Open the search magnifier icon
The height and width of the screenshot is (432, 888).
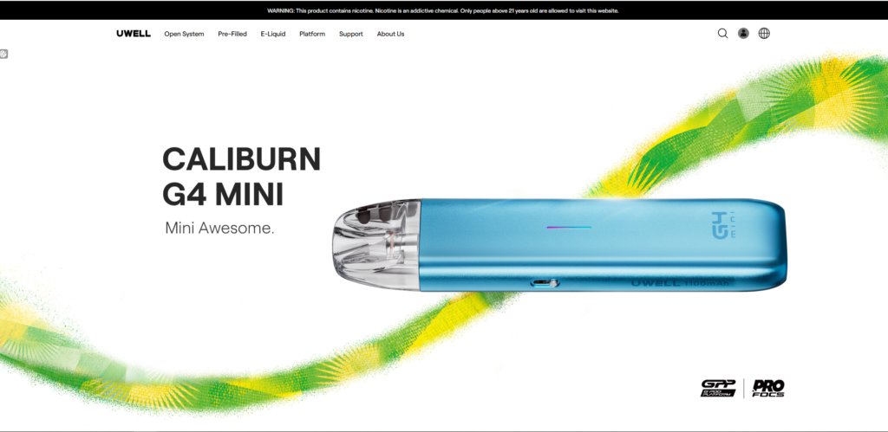point(722,34)
